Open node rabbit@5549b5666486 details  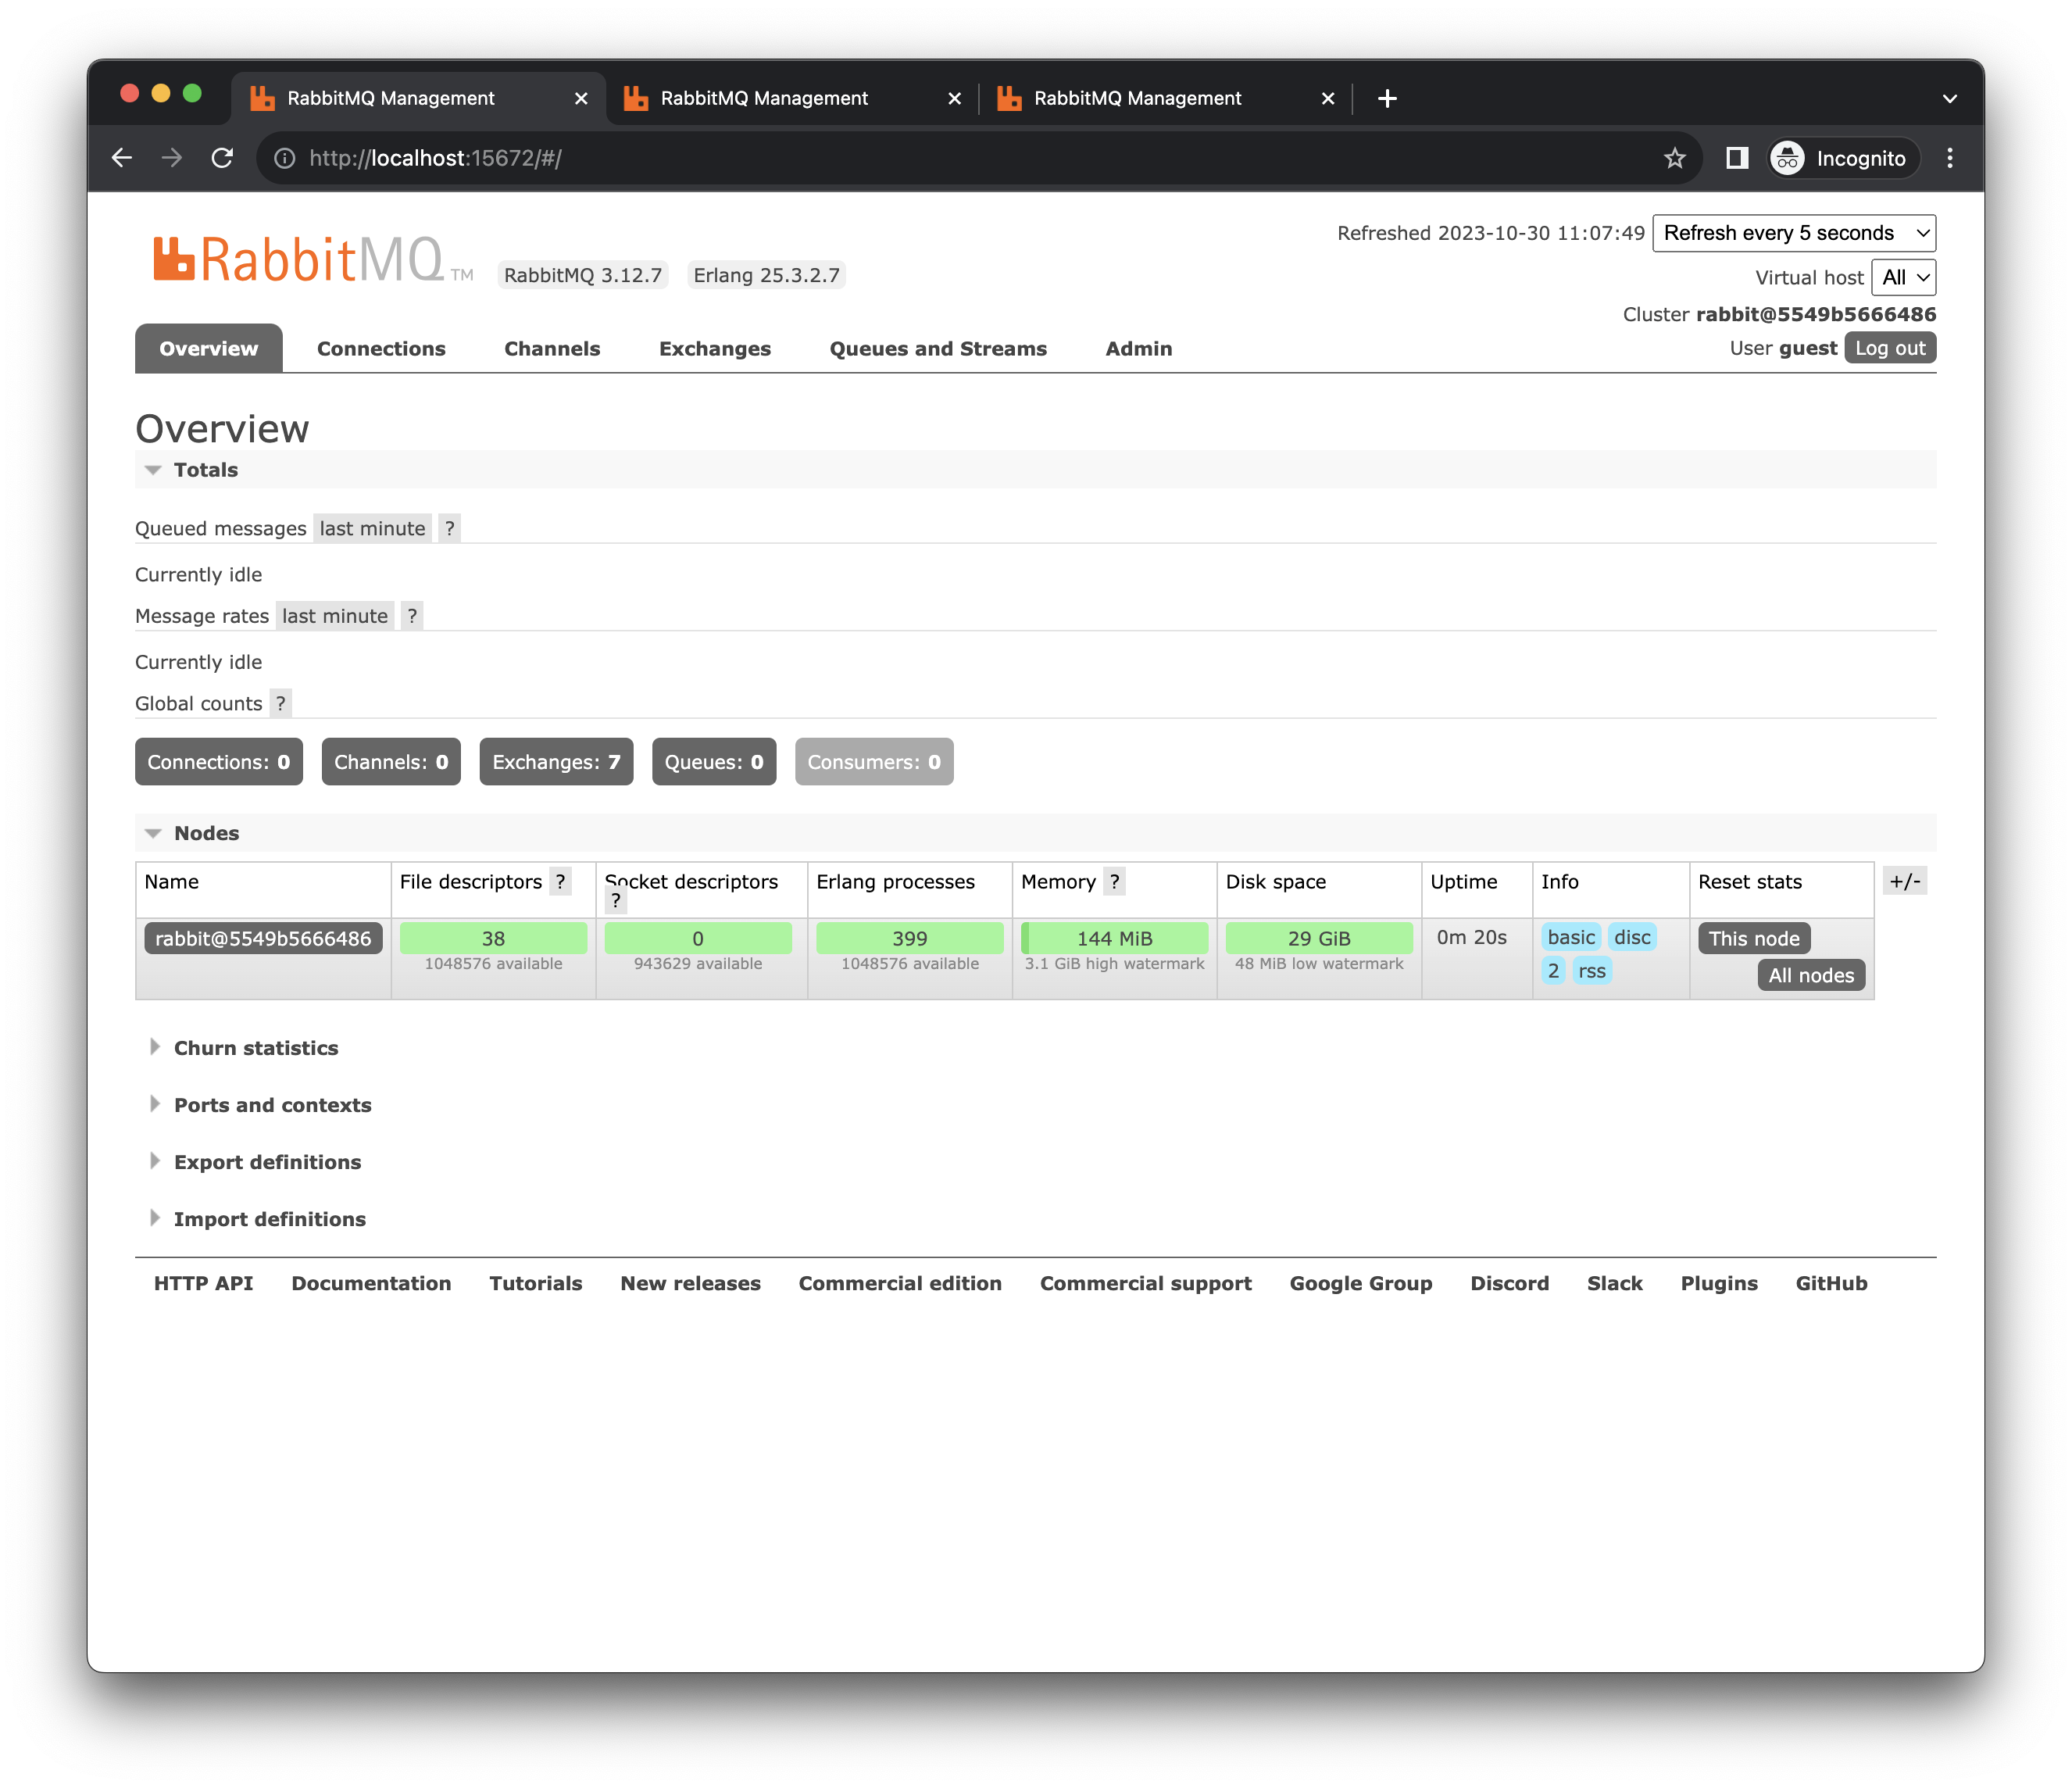[263, 938]
